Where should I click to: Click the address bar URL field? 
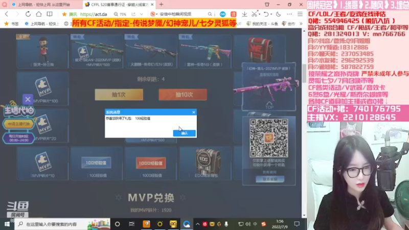(x=94, y=14)
